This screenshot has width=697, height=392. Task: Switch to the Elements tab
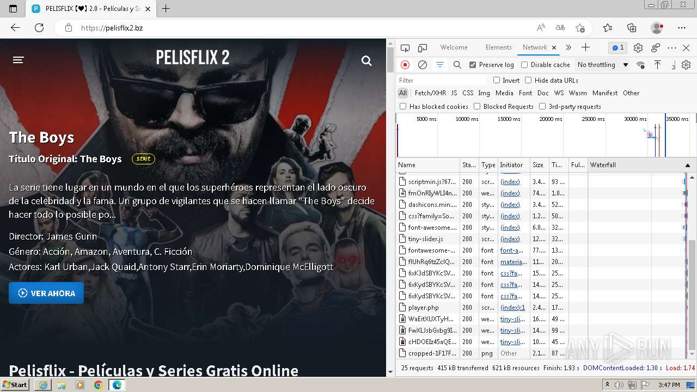(x=498, y=47)
